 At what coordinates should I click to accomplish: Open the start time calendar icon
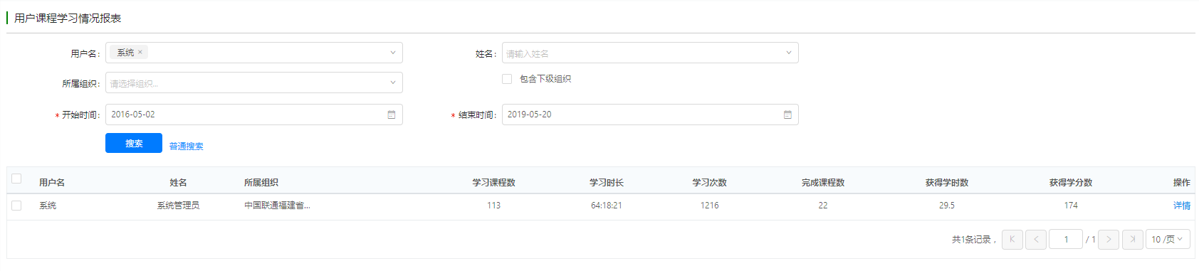(391, 115)
